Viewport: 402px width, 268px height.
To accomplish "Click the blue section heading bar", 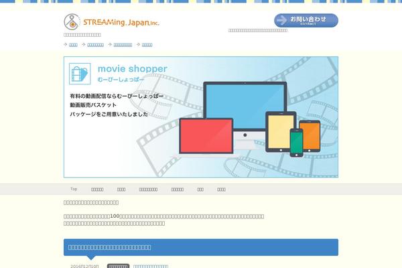I will pyautogui.click(x=201, y=247).
